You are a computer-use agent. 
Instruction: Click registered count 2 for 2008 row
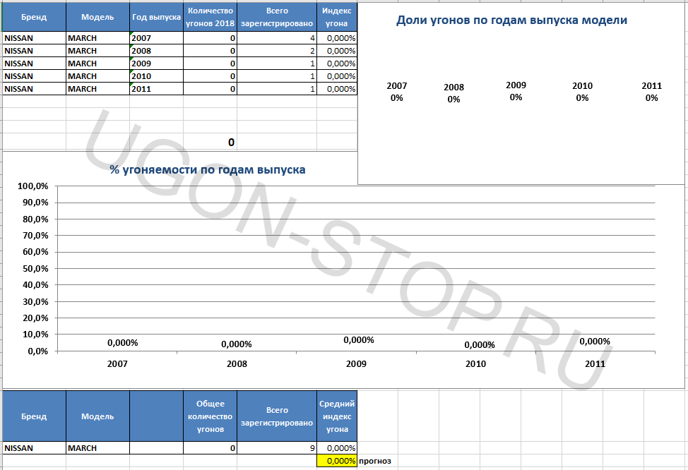277,51
